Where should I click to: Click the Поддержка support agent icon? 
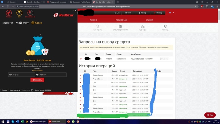(x=32, y=90)
